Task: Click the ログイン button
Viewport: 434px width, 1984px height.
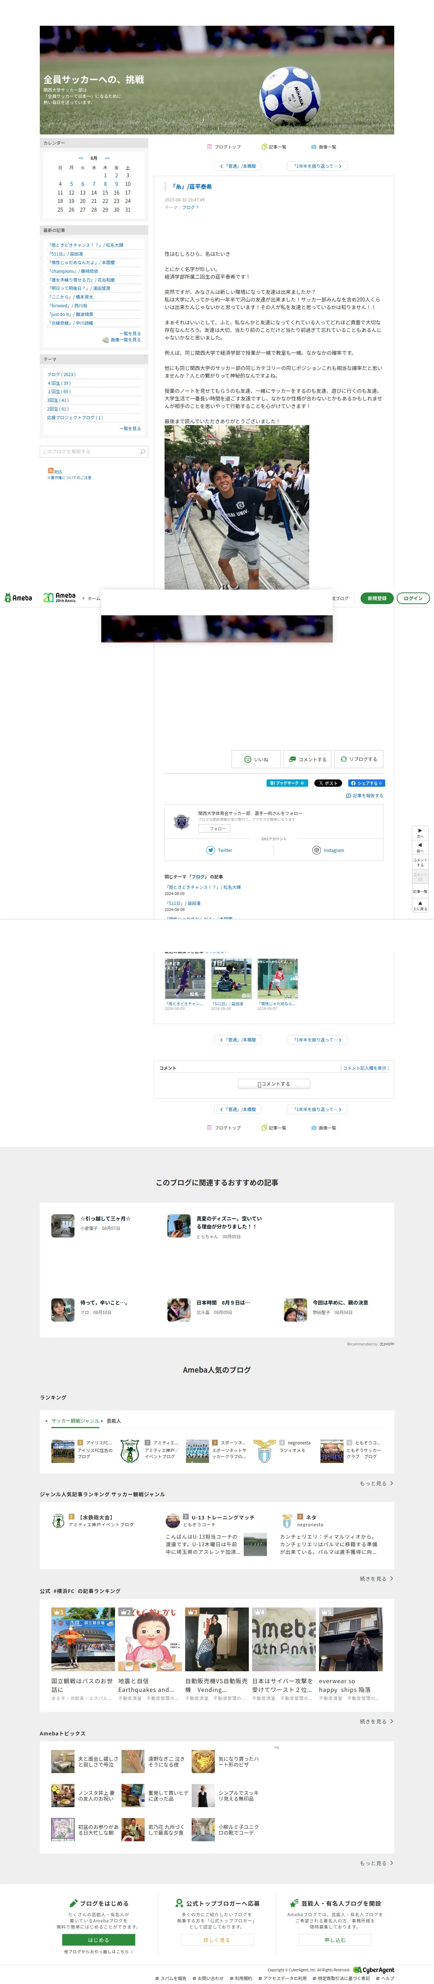Action: (413, 598)
